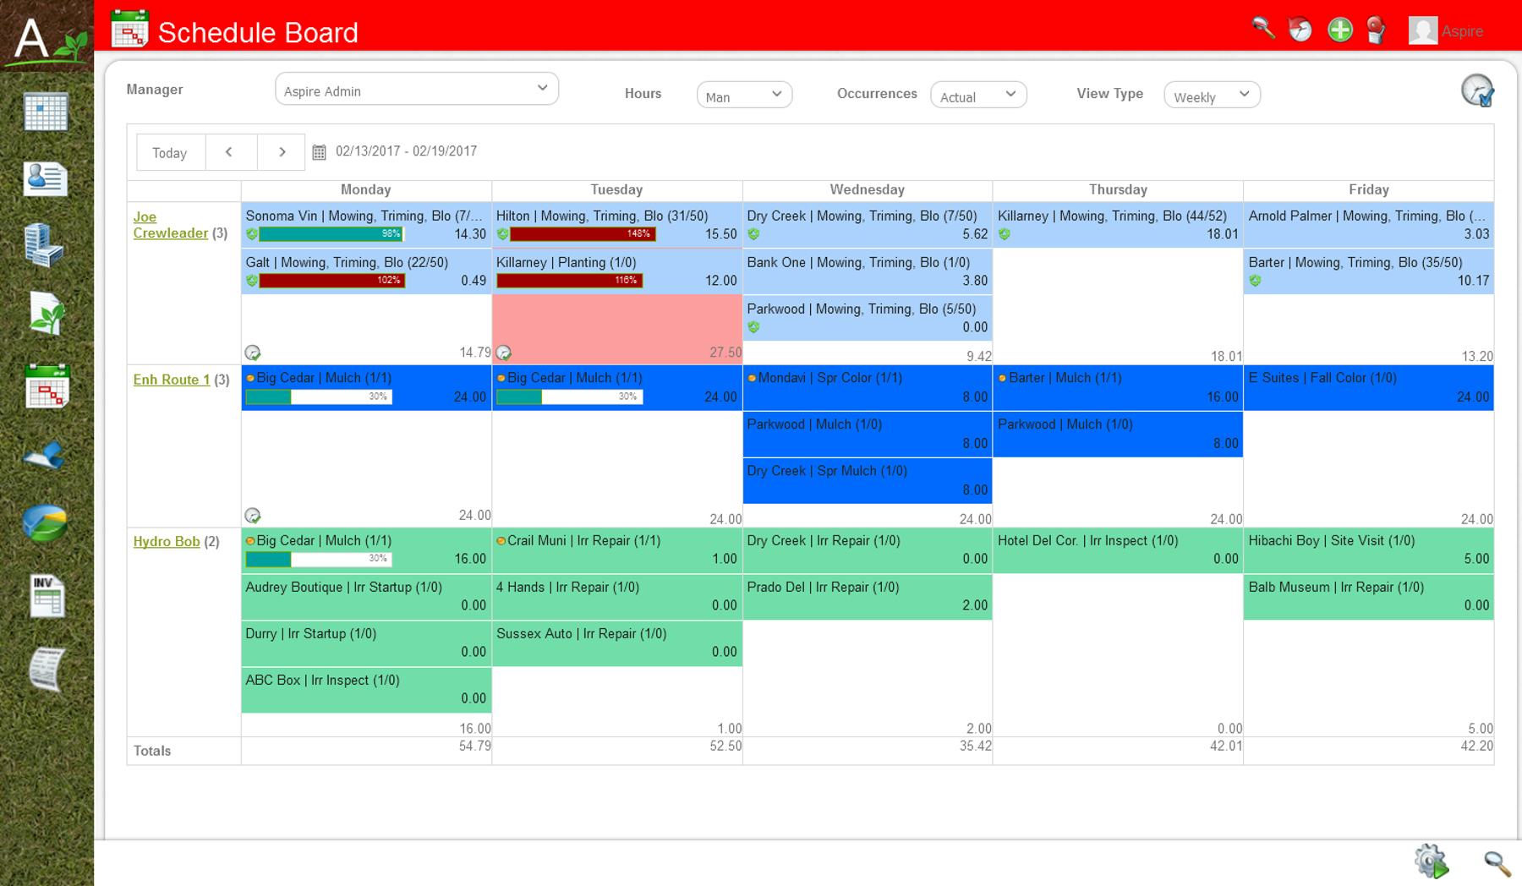
Task: Open the Manager dropdown showing Aspire Admin
Action: 417,89
